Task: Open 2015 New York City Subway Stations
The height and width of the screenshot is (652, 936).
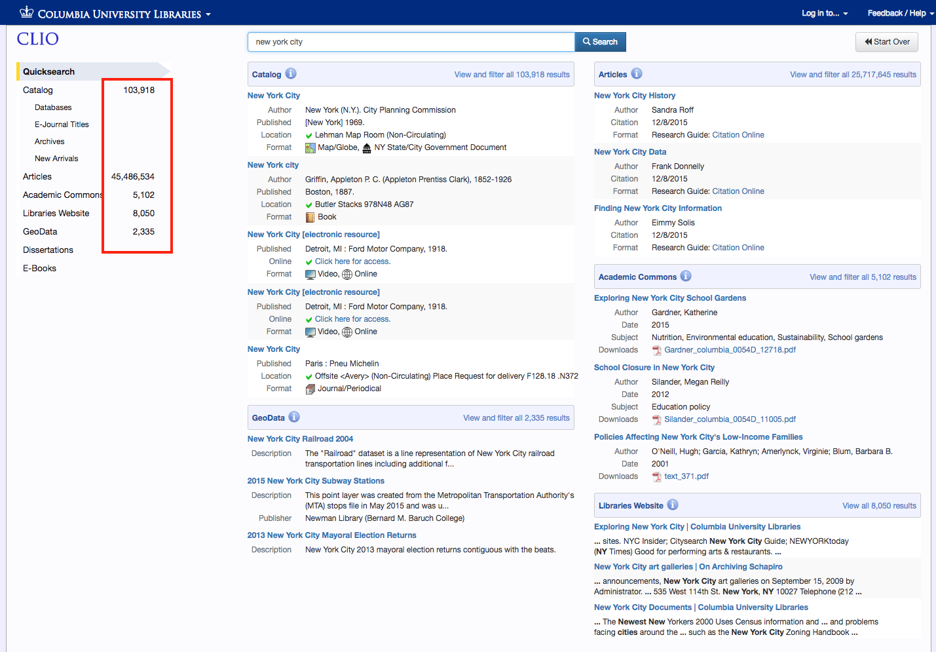Action: (316, 481)
